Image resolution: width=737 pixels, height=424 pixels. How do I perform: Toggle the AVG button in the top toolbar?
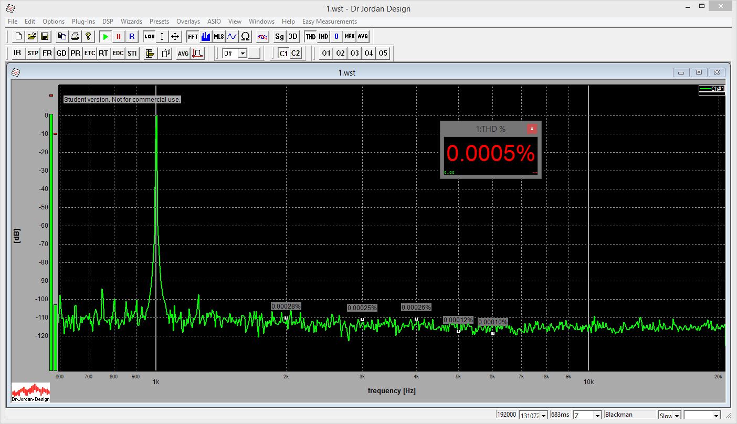coord(363,36)
